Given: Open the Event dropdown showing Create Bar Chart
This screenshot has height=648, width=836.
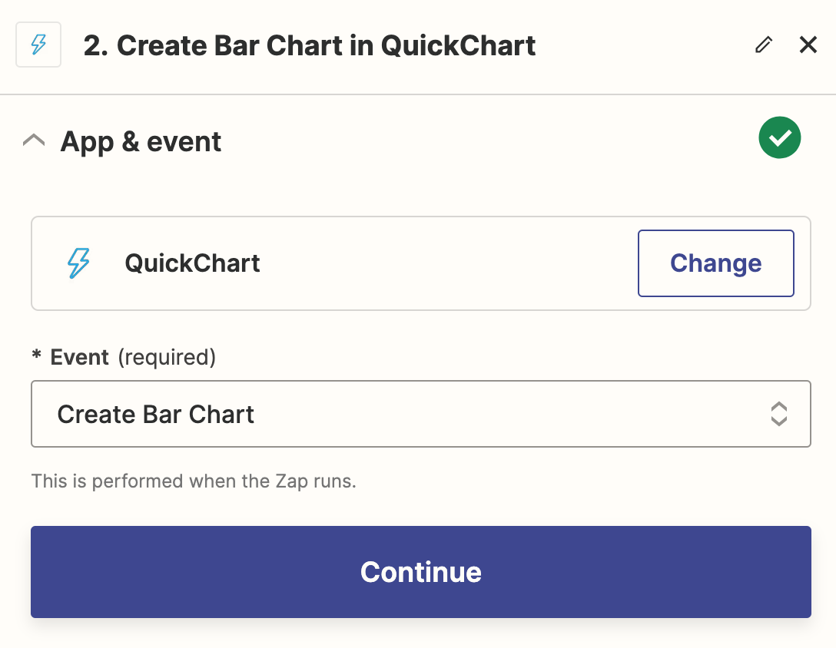Looking at the screenshot, I should click(420, 414).
